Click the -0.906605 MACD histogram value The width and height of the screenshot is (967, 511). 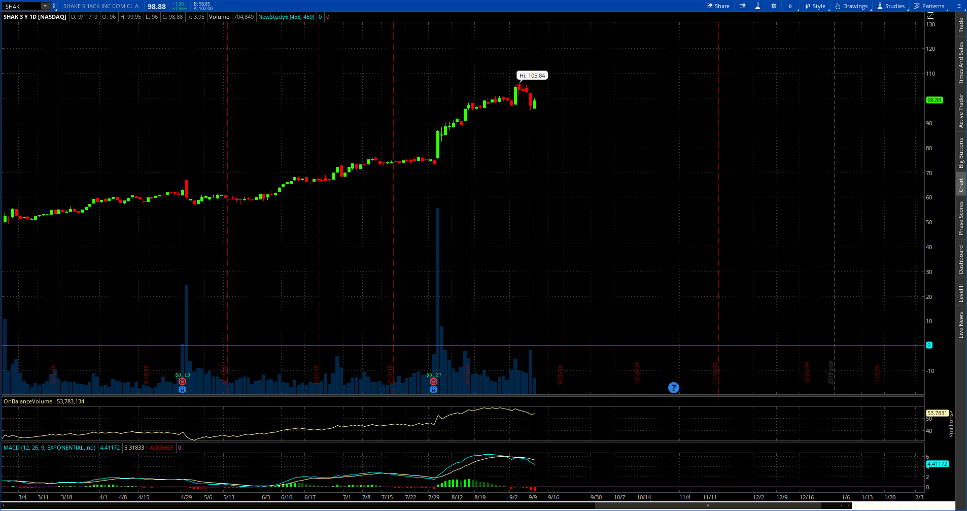(161, 448)
